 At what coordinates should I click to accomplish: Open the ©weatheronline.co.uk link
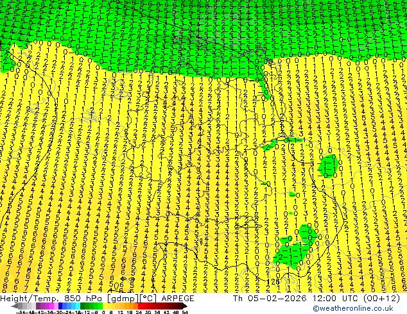(x=352, y=308)
